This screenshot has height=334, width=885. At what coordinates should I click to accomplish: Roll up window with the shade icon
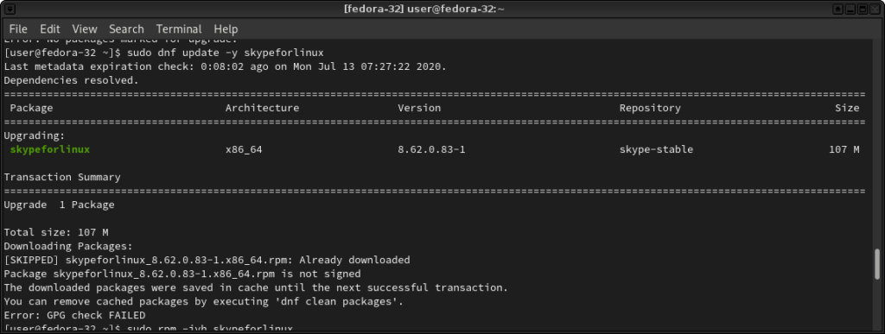(838, 9)
